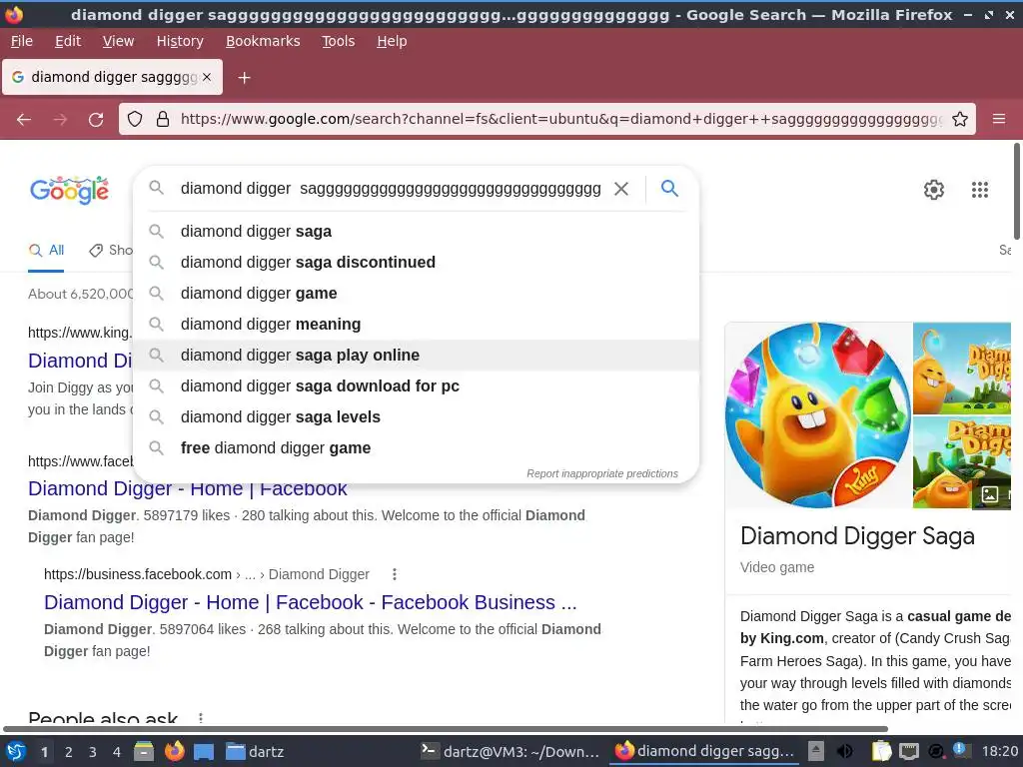
Task: Choose suggestion 'free diamond digger game'
Action: point(416,448)
